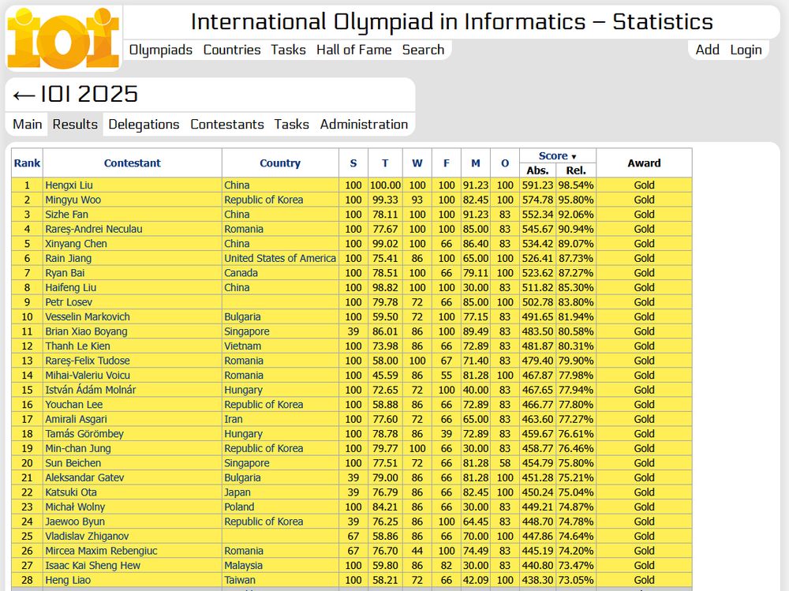This screenshot has width=789, height=591.
Task: Open the Japan country link
Action: [237, 492]
